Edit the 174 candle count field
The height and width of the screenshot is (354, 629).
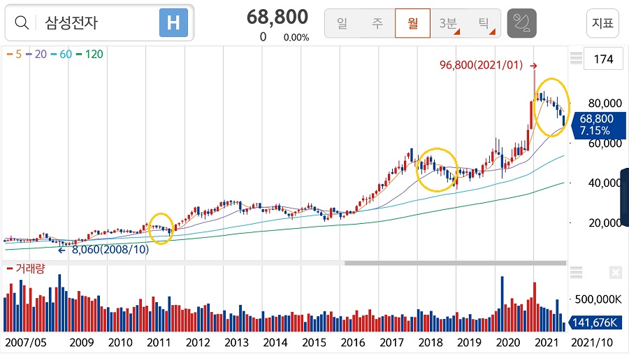(603, 59)
